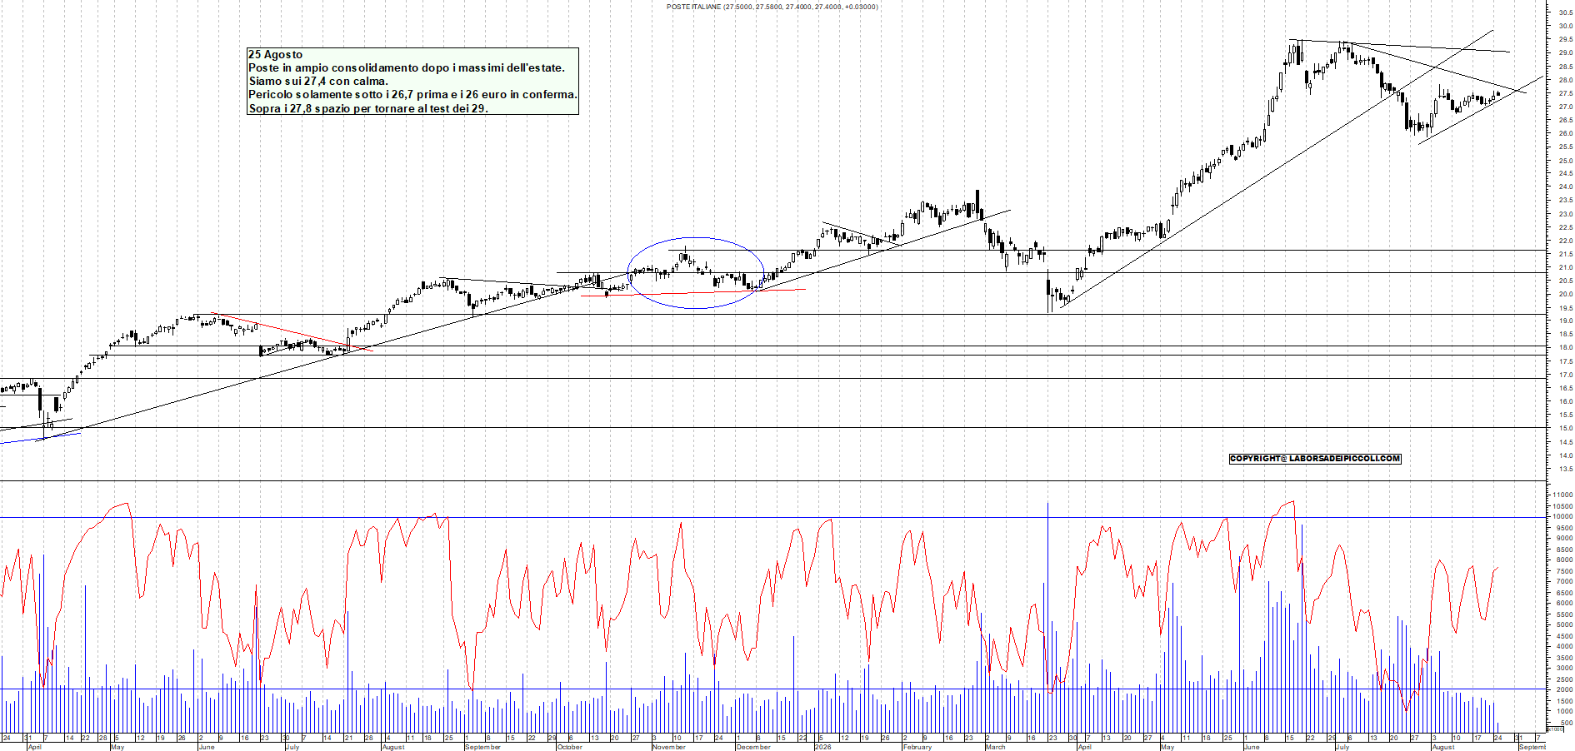Click the 29.5 price axis label
Viewport: 1575px width, 751px height.
pyautogui.click(x=1565, y=39)
